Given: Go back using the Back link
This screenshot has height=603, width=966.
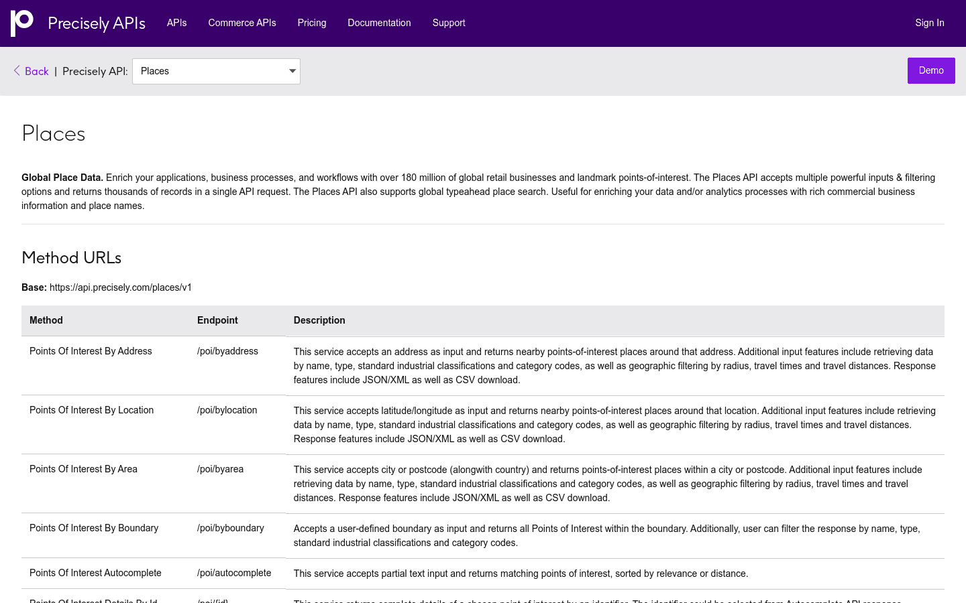Looking at the screenshot, I should [37, 71].
